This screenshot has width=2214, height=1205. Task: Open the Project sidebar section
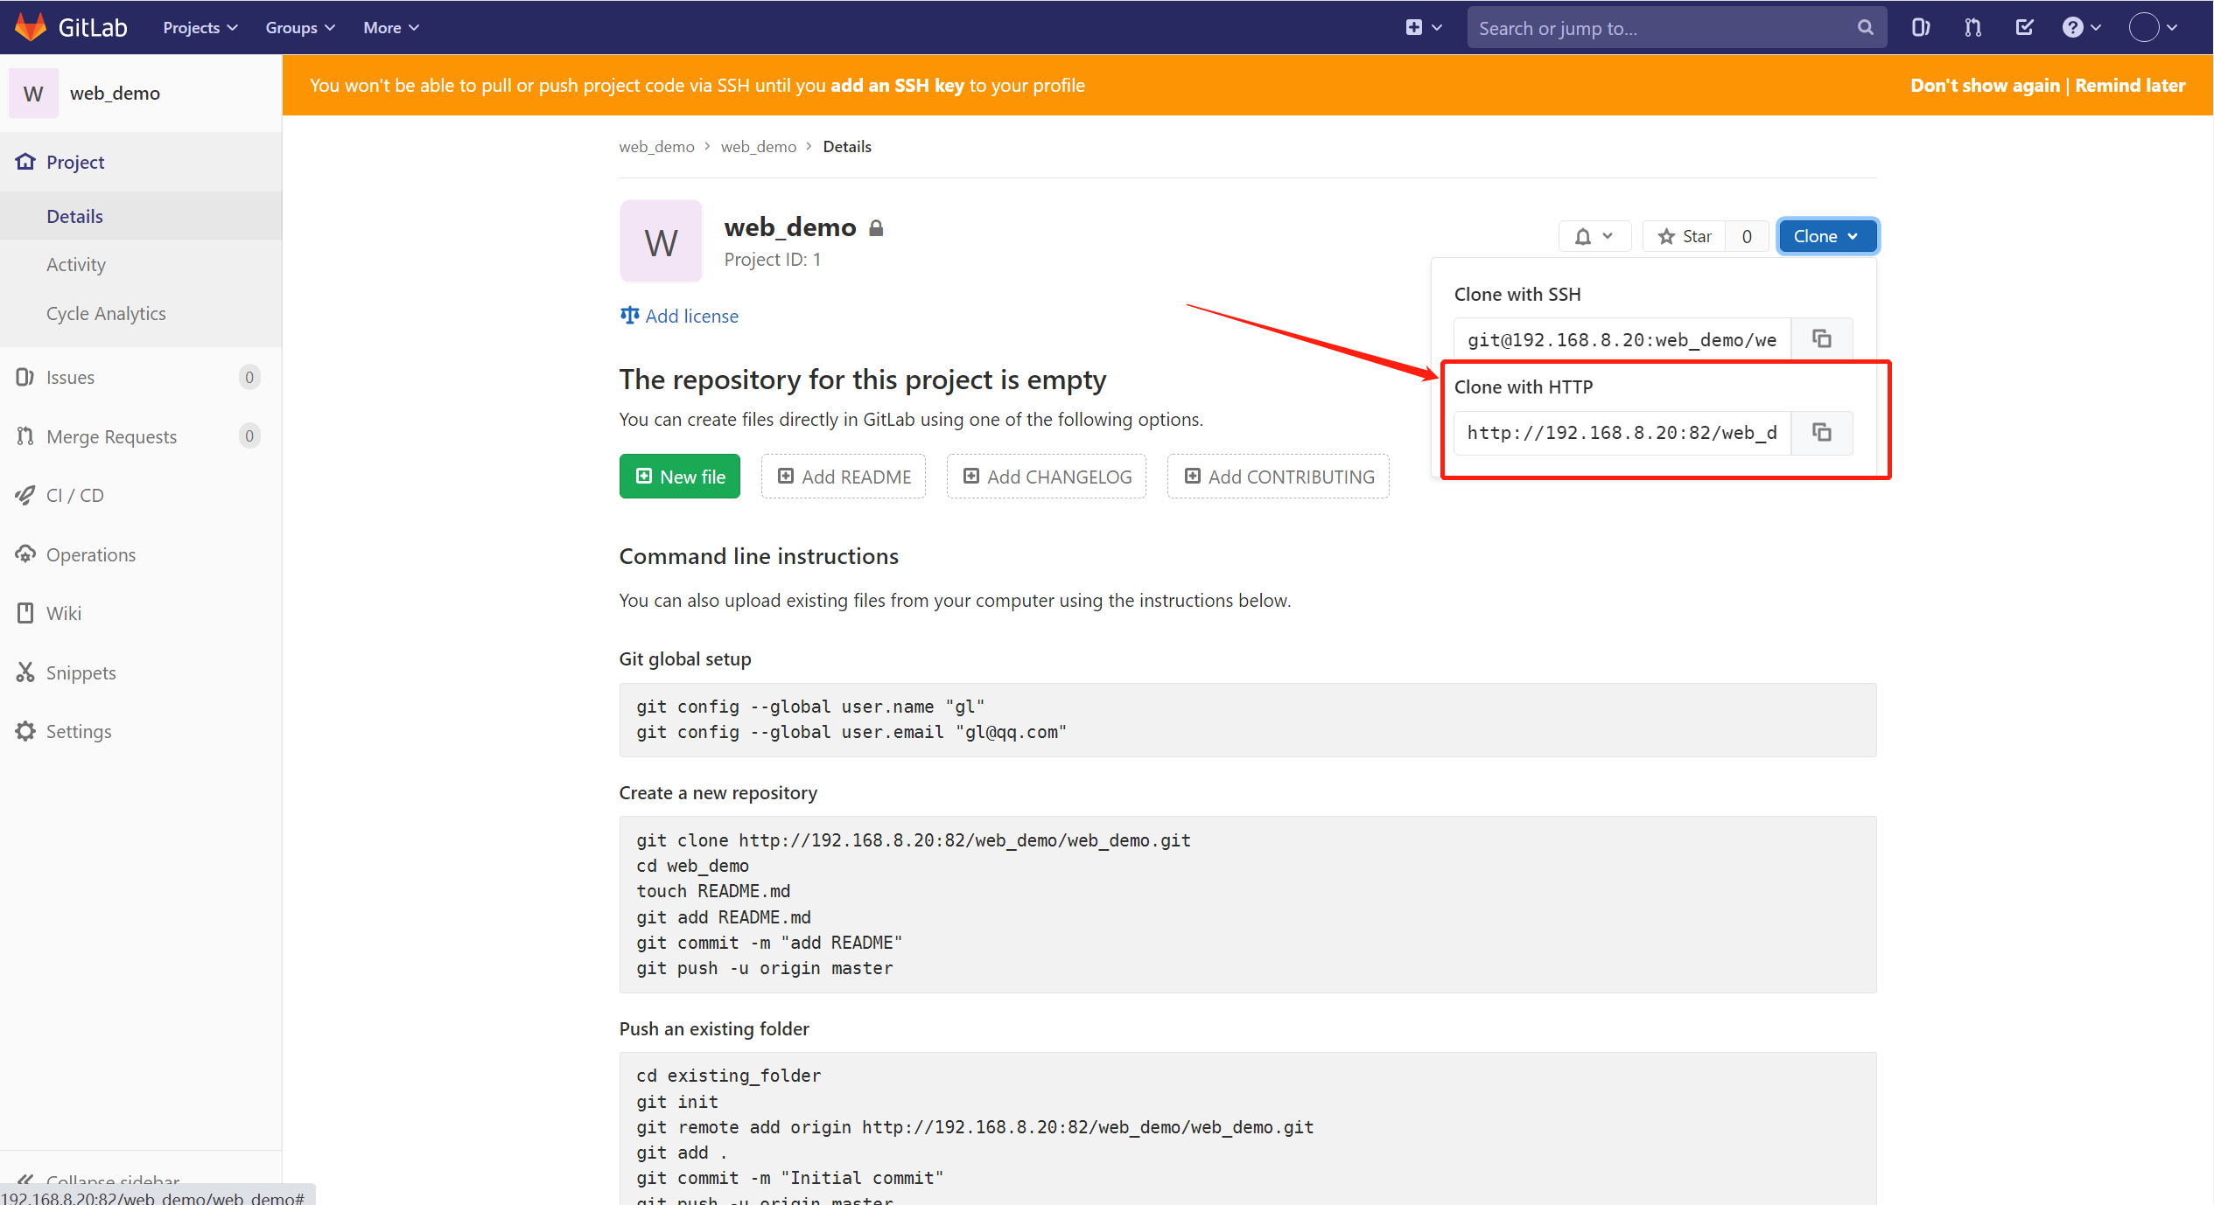pyautogui.click(x=141, y=162)
